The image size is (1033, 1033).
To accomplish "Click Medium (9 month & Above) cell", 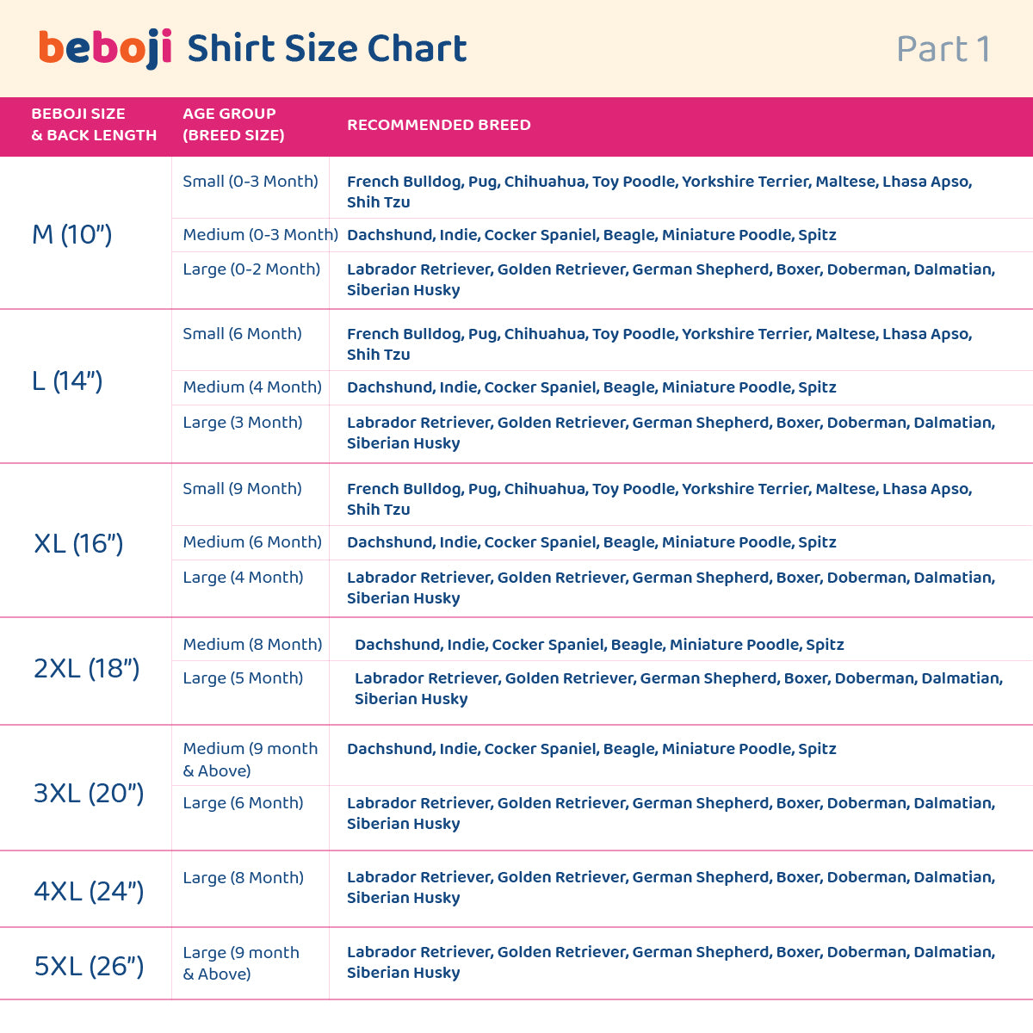I will click(250, 759).
